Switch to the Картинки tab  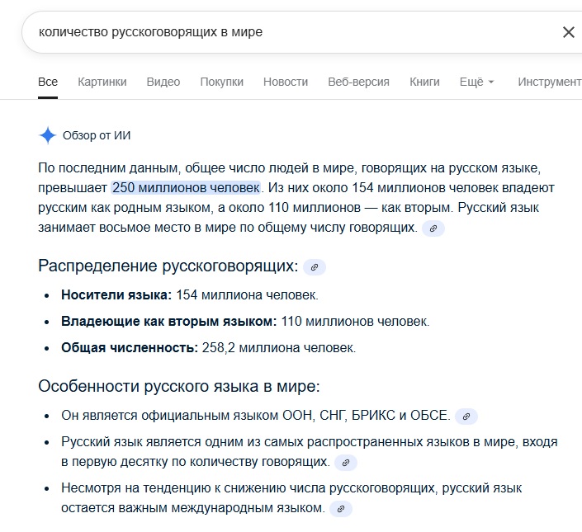point(102,82)
